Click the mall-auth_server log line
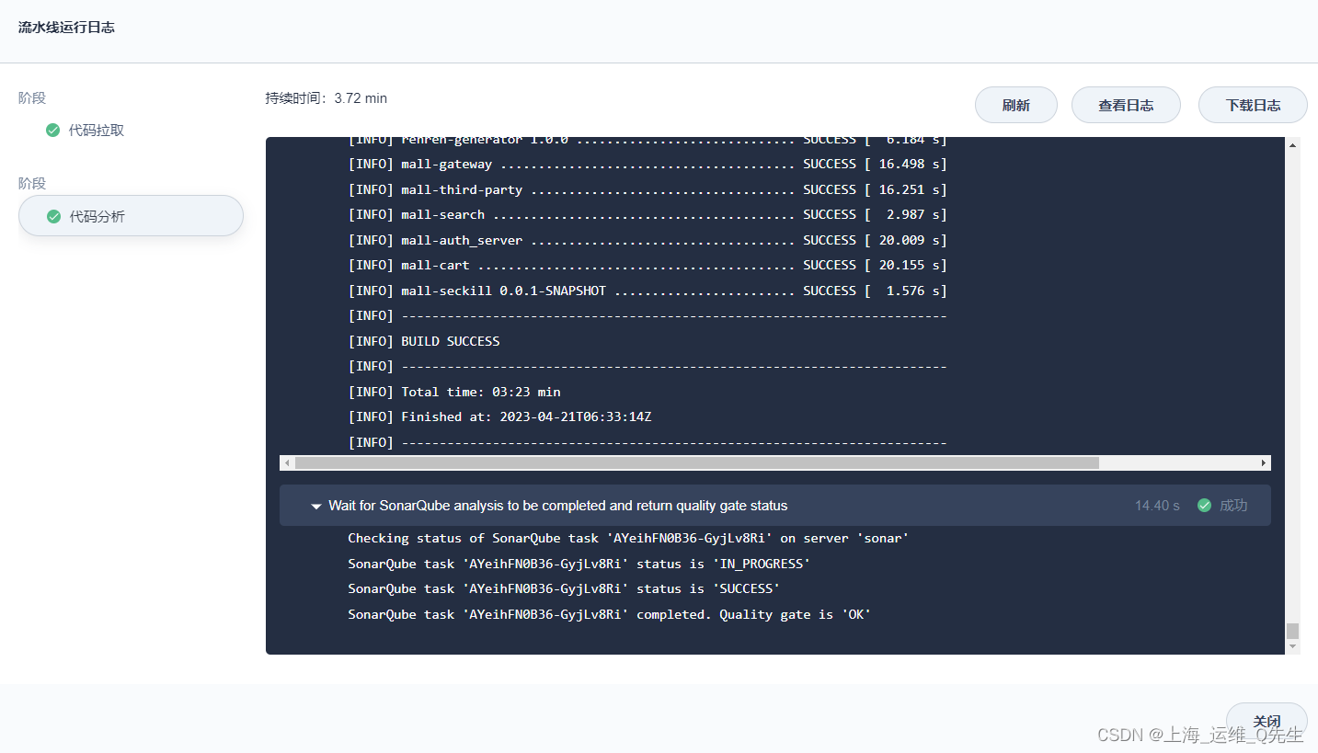Viewport: 1318px width, 753px height. pyautogui.click(x=648, y=240)
